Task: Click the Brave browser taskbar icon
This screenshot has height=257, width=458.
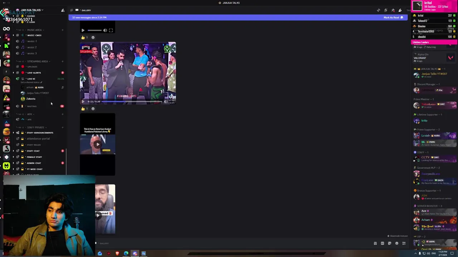Action: [117, 253]
